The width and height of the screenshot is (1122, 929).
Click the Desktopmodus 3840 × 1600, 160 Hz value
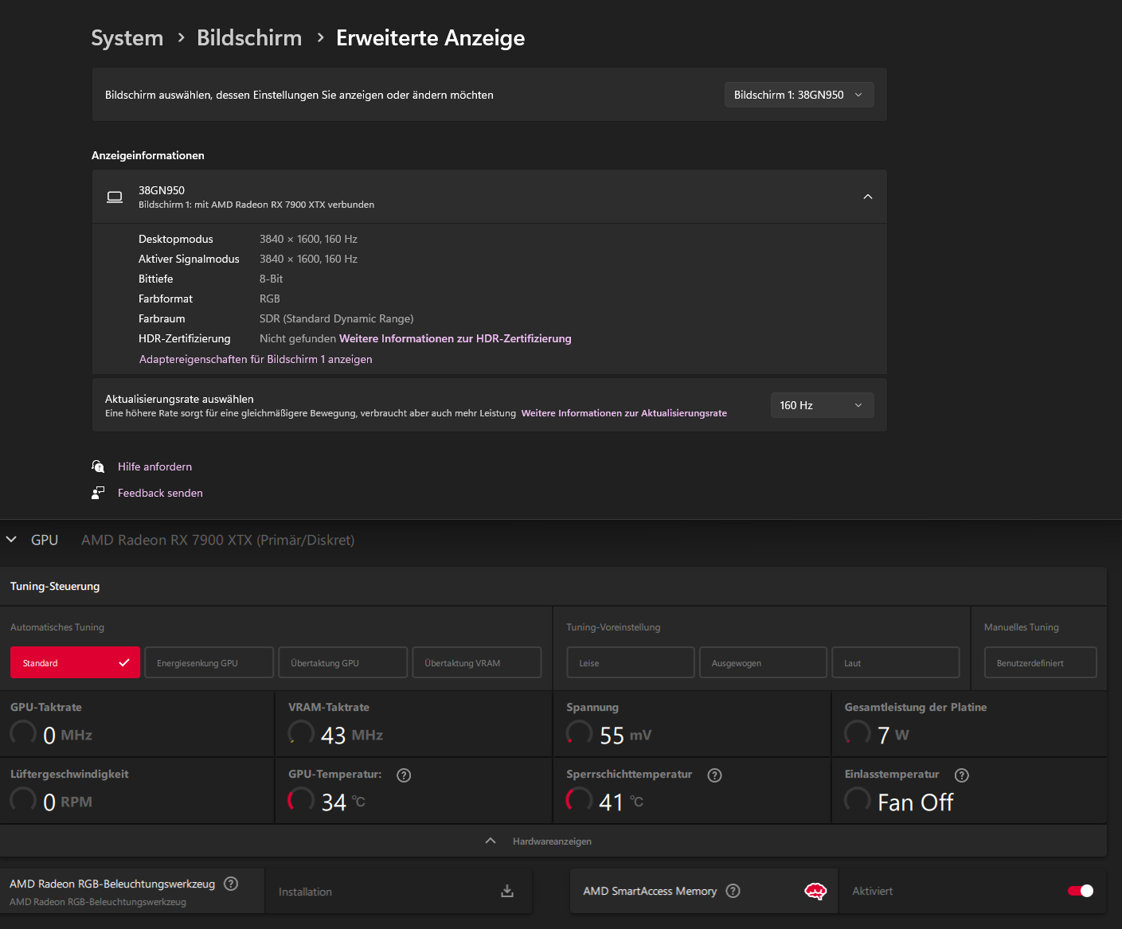pos(308,239)
